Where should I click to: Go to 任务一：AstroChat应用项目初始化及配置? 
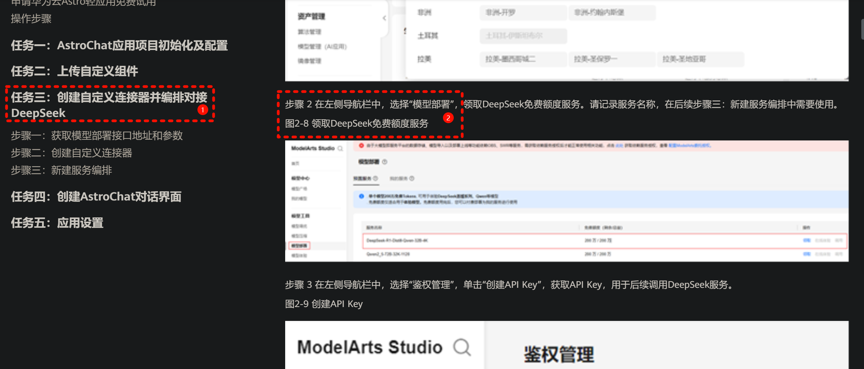click(x=119, y=45)
